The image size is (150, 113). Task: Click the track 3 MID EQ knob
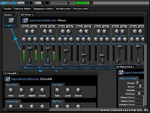point(66,39)
